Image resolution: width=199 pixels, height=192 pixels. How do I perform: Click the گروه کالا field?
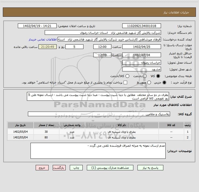pos(99,114)
